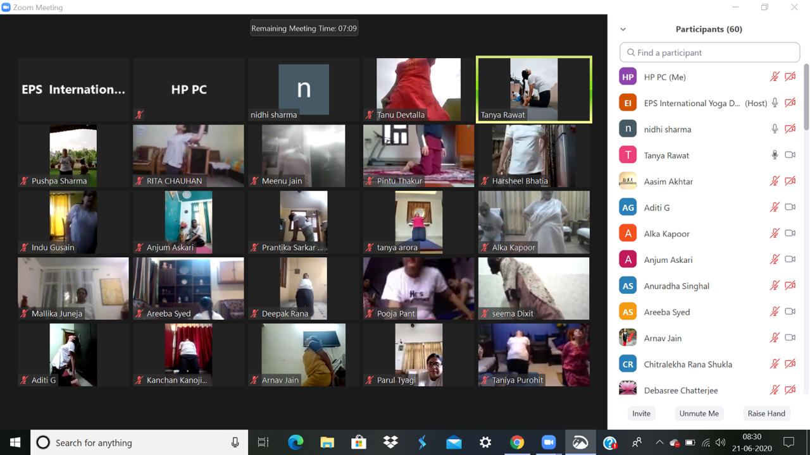Open Mail app from the taskbar
Viewport: 810px width, 455px height.
(x=454, y=442)
